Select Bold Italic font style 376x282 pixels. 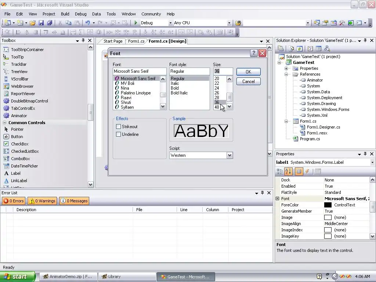(x=179, y=93)
